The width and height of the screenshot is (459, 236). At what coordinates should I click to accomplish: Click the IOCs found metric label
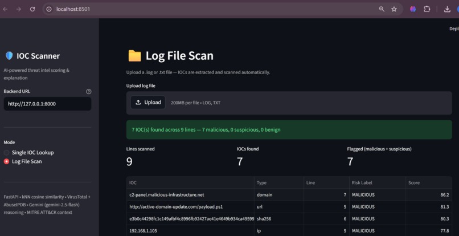248,149
